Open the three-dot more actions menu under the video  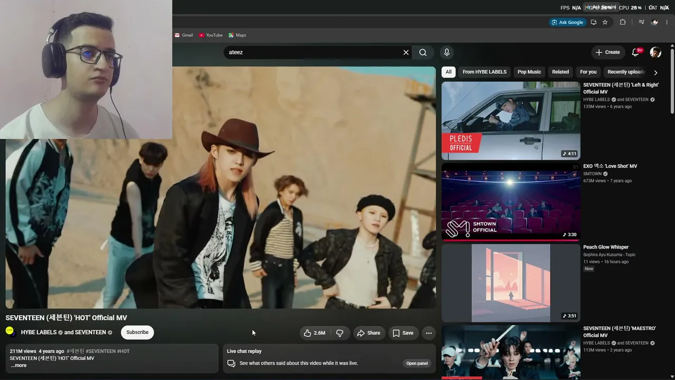pyautogui.click(x=429, y=333)
